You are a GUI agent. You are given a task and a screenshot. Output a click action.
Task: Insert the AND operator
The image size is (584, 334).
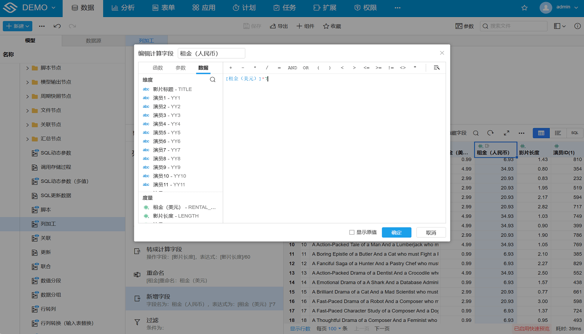[x=292, y=68]
